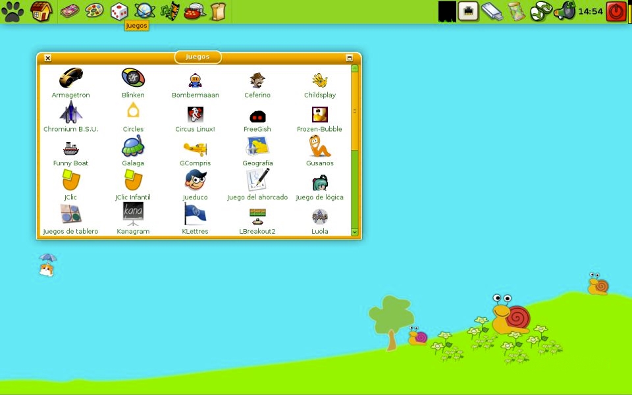Open the Luola game

click(320, 217)
